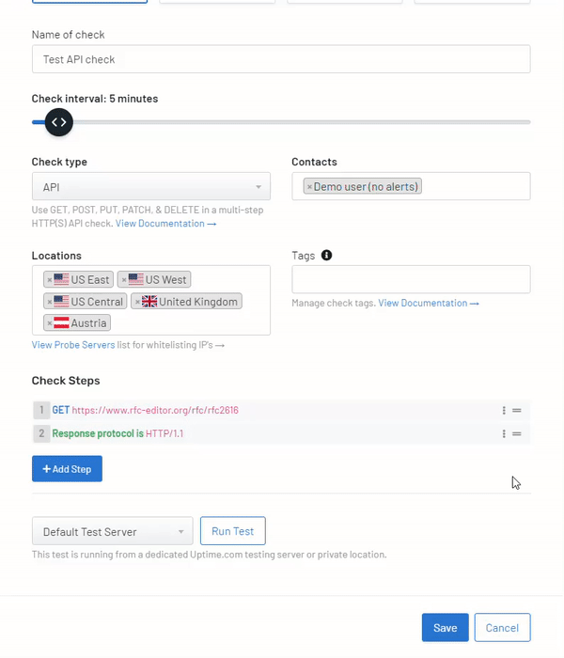Open kebab menu for Response protocol step

pyautogui.click(x=504, y=433)
